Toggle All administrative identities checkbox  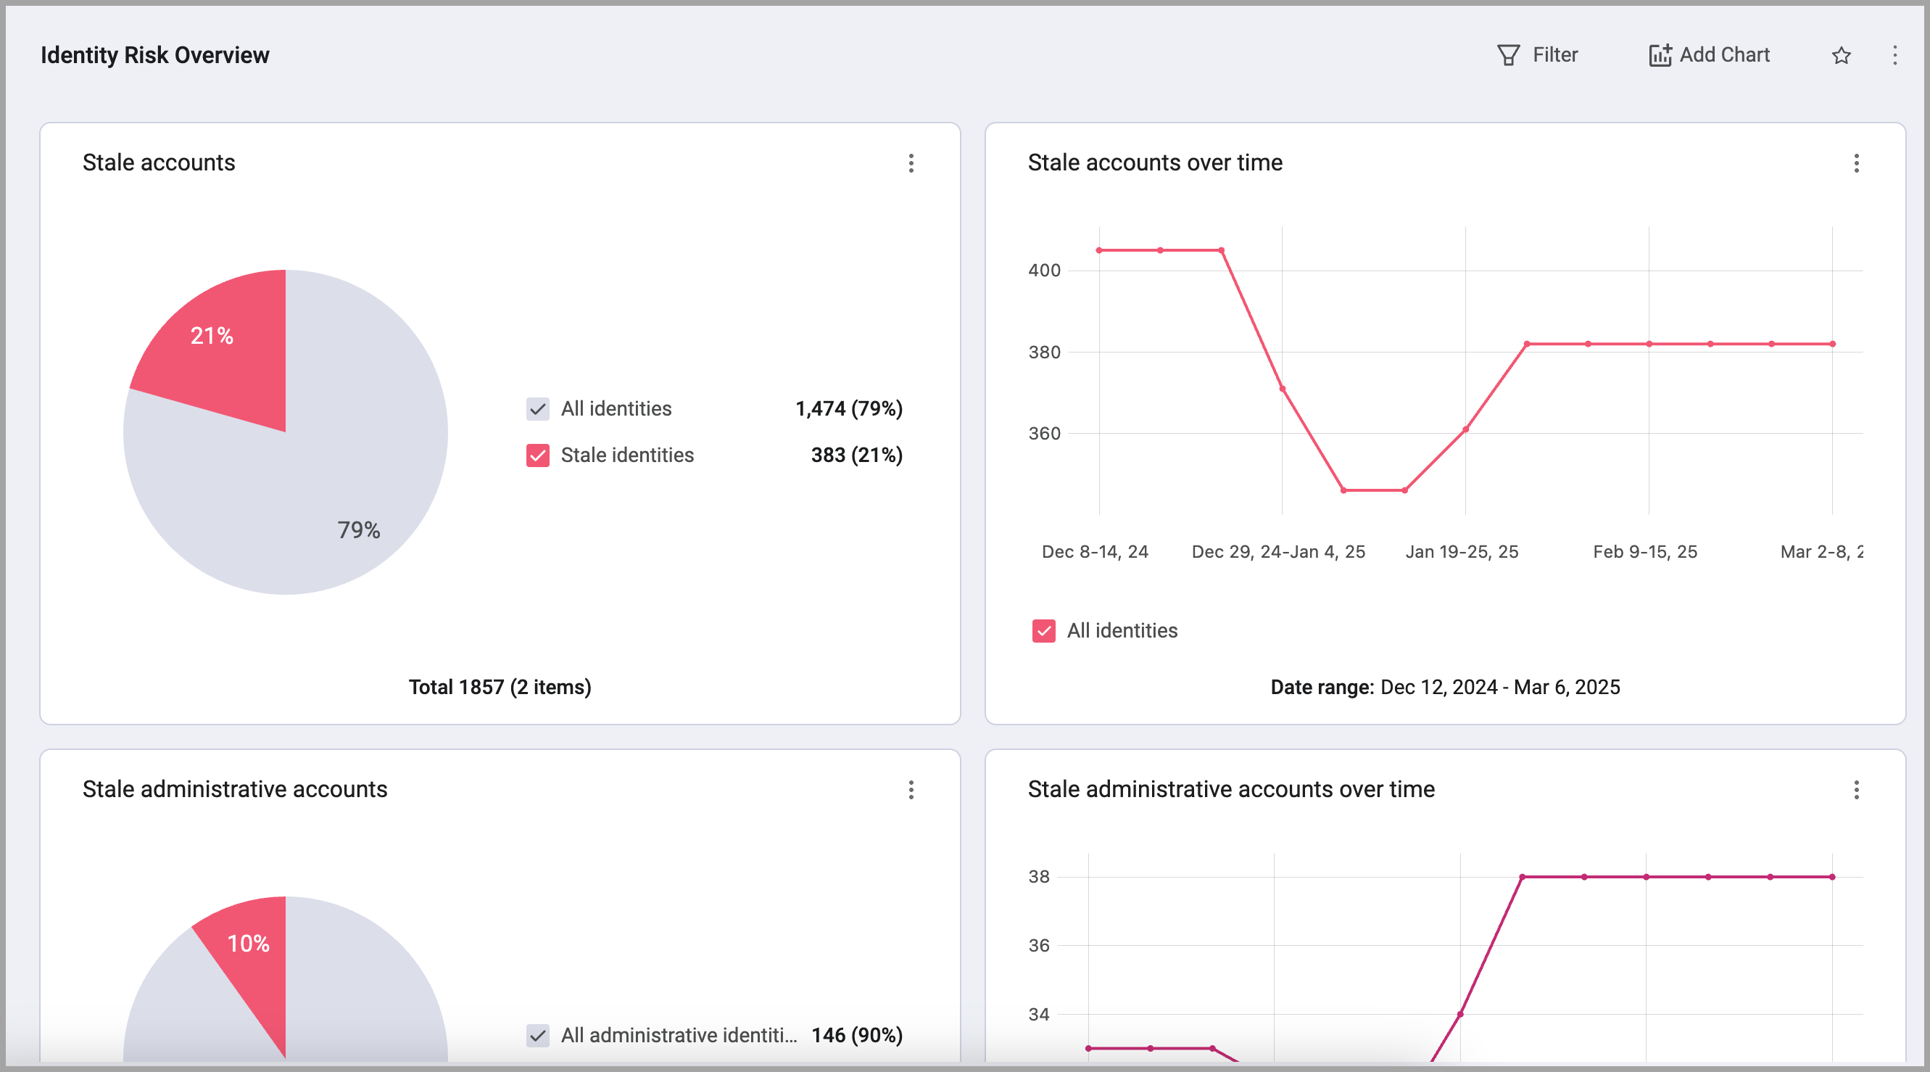[538, 1035]
